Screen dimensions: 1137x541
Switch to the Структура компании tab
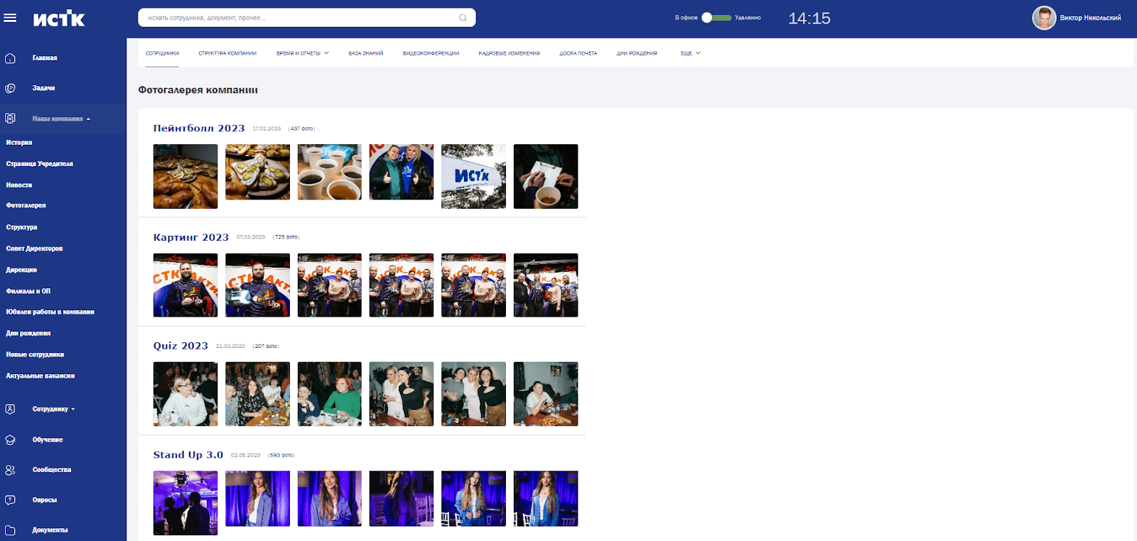point(227,53)
